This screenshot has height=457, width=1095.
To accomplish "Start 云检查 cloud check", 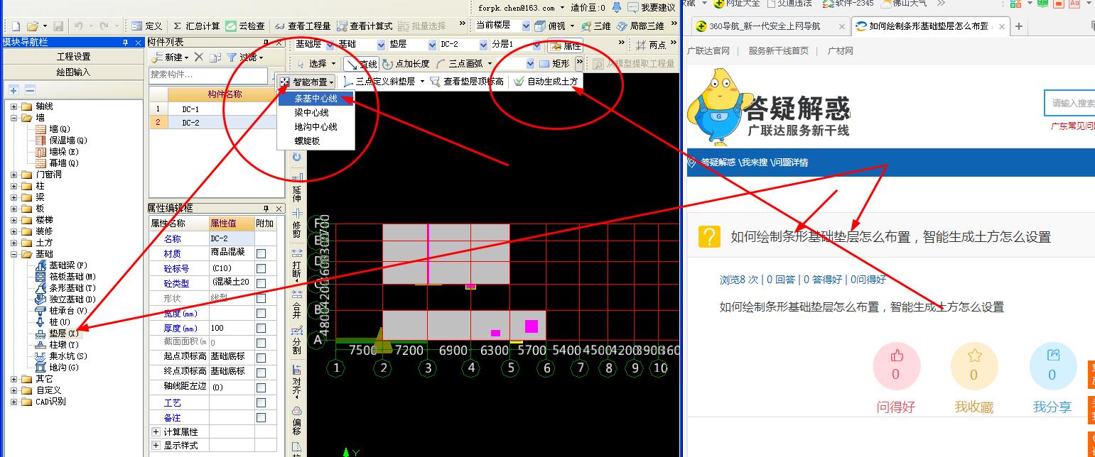I will coord(246,26).
